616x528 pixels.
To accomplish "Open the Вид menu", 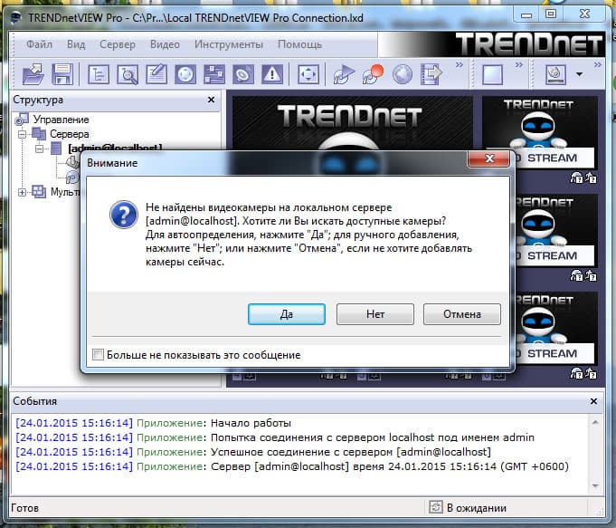I will pyautogui.click(x=76, y=44).
